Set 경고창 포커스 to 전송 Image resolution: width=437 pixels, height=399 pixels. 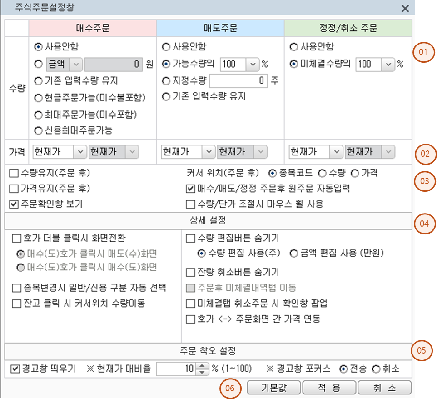343,369
